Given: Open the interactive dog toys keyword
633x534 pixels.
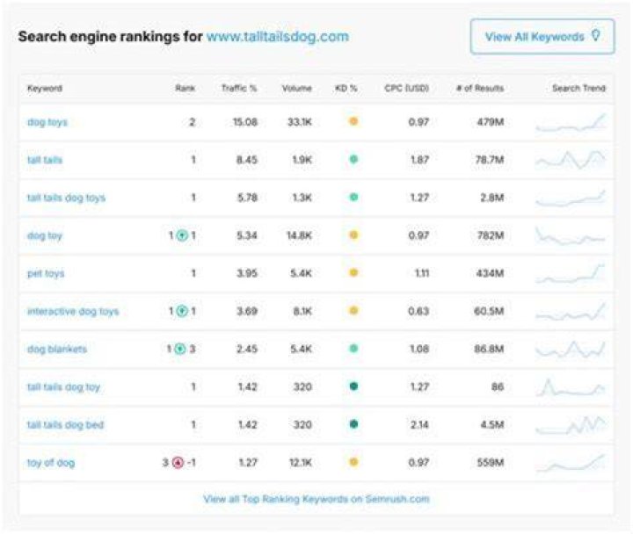Looking at the screenshot, I should point(73,312).
